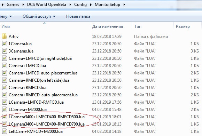Click size 3 КБ of 3Cameras.lua
The height and width of the screenshot is (136, 202).
(195, 51)
